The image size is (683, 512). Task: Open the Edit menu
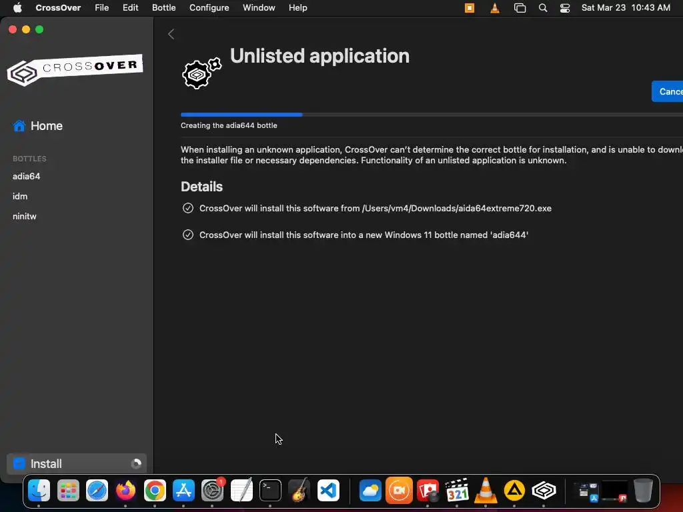tap(130, 8)
